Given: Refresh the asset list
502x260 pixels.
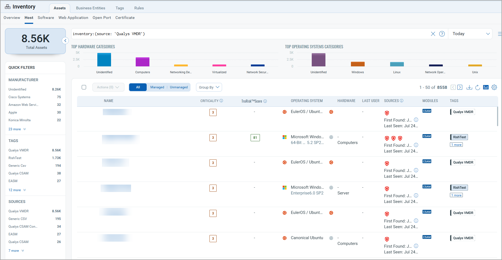Looking at the screenshot, I should (478, 87).
